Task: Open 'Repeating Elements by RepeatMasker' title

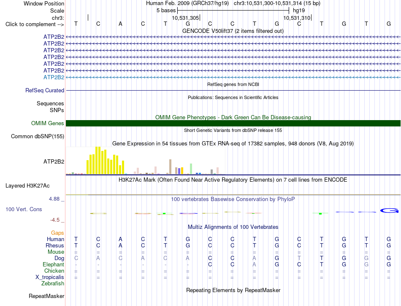Action: 233,290
